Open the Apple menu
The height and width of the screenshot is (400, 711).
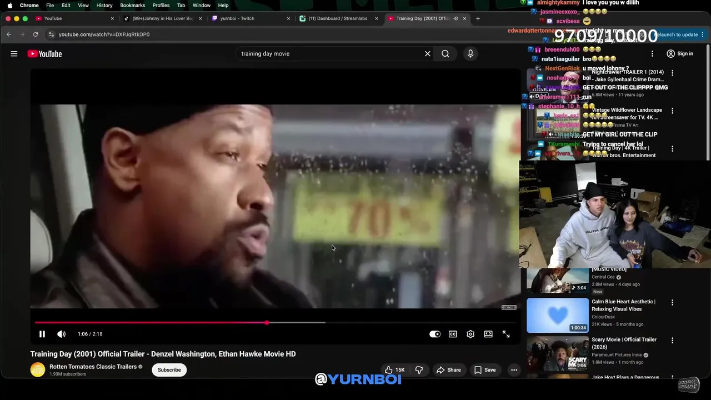click(9, 5)
